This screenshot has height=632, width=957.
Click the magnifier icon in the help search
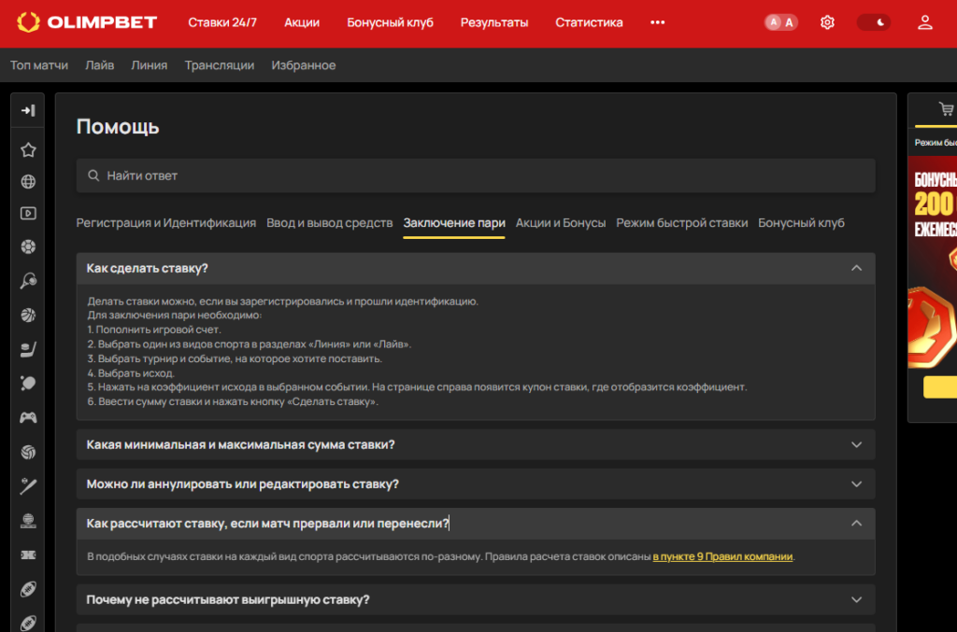[93, 176]
